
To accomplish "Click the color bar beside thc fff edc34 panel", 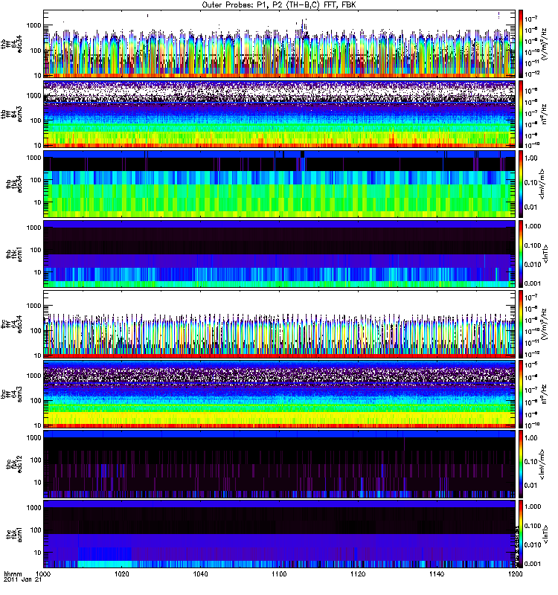I will 521,324.
